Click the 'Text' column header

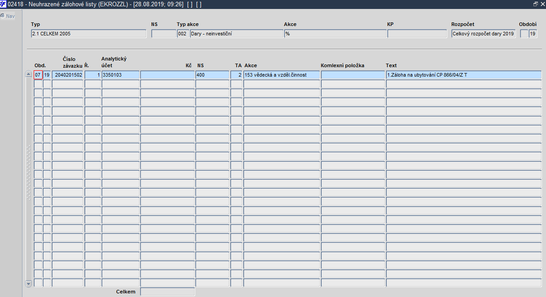(391, 65)
